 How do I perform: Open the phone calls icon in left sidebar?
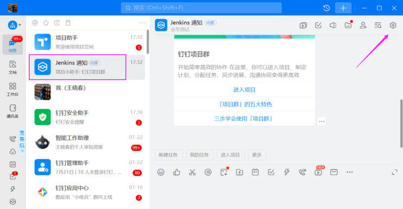(12, 139)
